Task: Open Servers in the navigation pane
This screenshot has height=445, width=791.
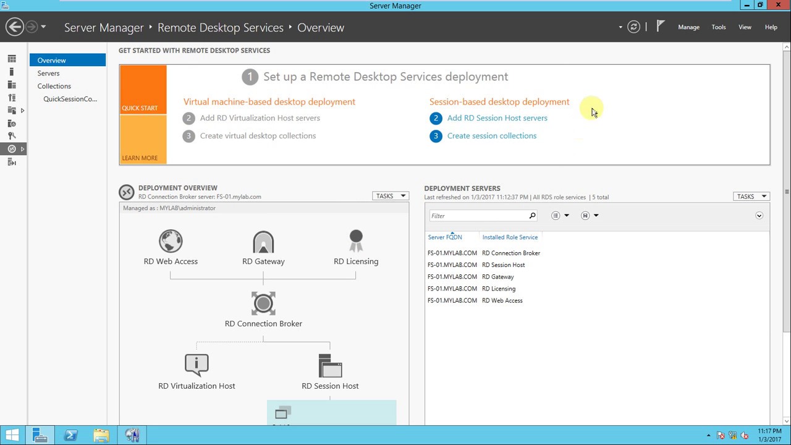Action: click(x=48, y=74)
